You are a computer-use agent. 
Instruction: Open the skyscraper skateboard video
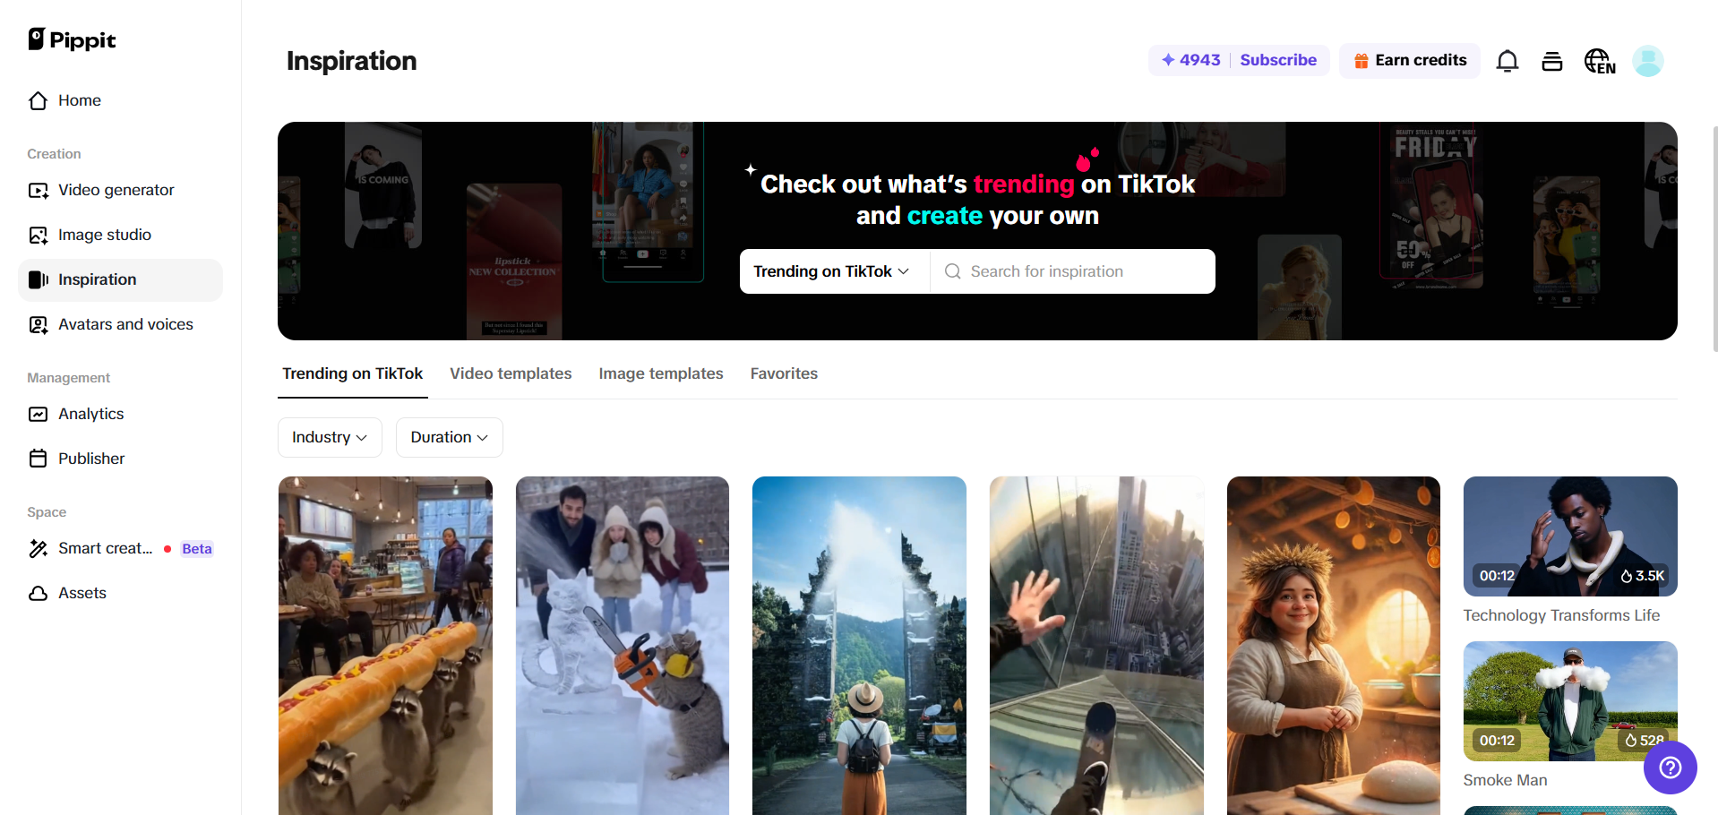tap(1096, 646)
